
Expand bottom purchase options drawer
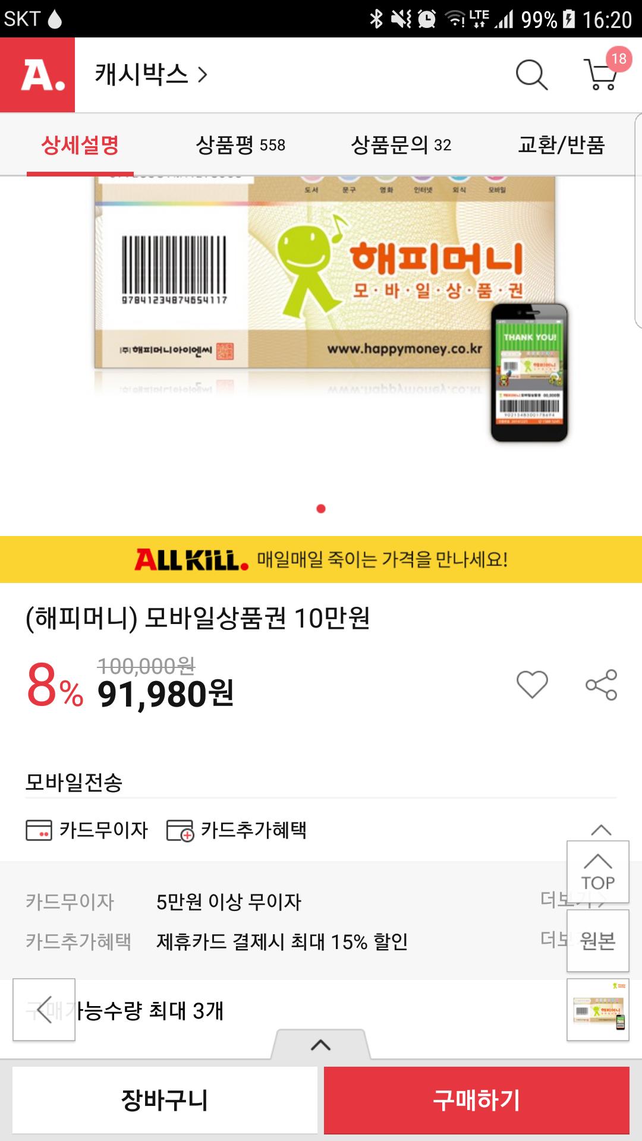(321, 1045)
